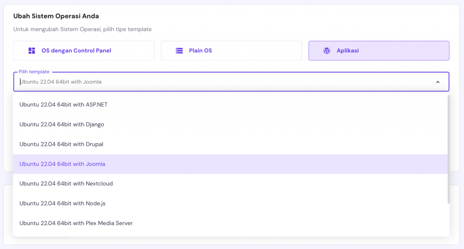Choose Ubuntu 22.04 64bit with Node.js
This screenshot has width=464, height=249.
point(63,204)
